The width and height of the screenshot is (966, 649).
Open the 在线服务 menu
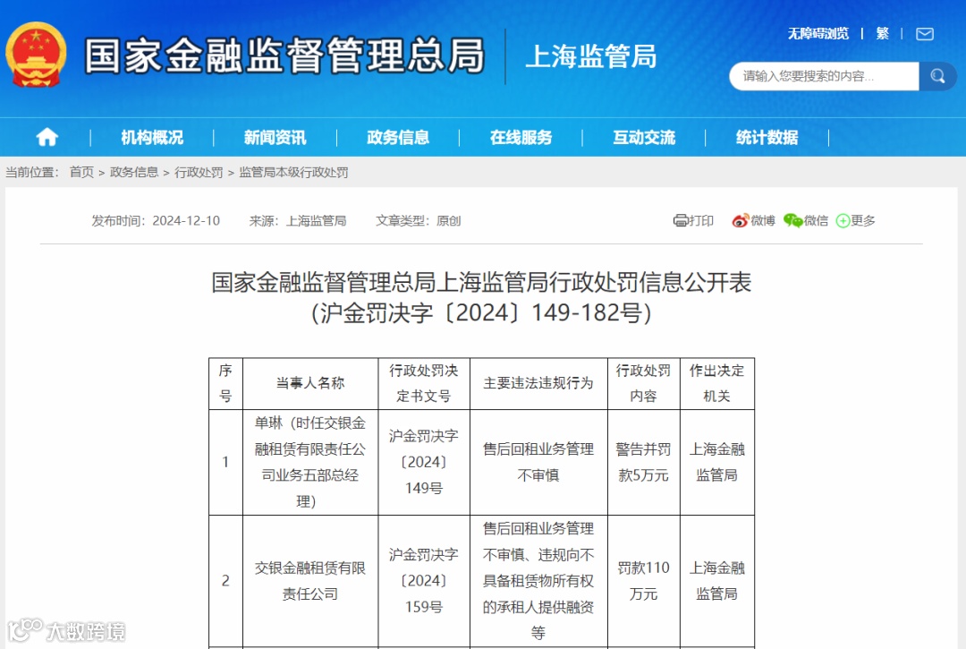tap(521, 138)
